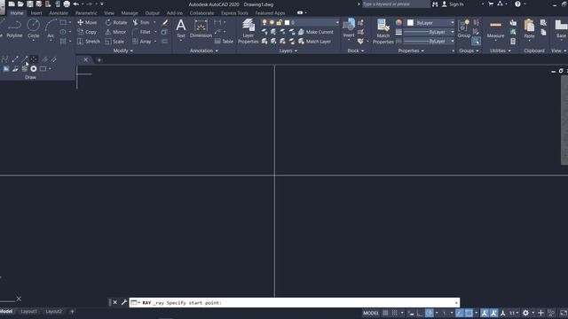The height and width of the screenshot is (319, 568).
Task: Toggle group selection in Groups panel
Action: (x=476, y=42)
